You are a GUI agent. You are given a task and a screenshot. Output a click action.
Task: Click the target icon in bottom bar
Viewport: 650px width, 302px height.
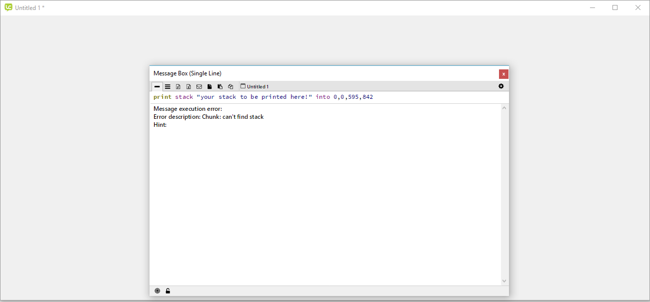pos(157,291)
